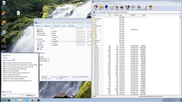Viewport: 182px width, 102px height.
Task: Click the Skype icon in the taskbar
Action: 26,100
